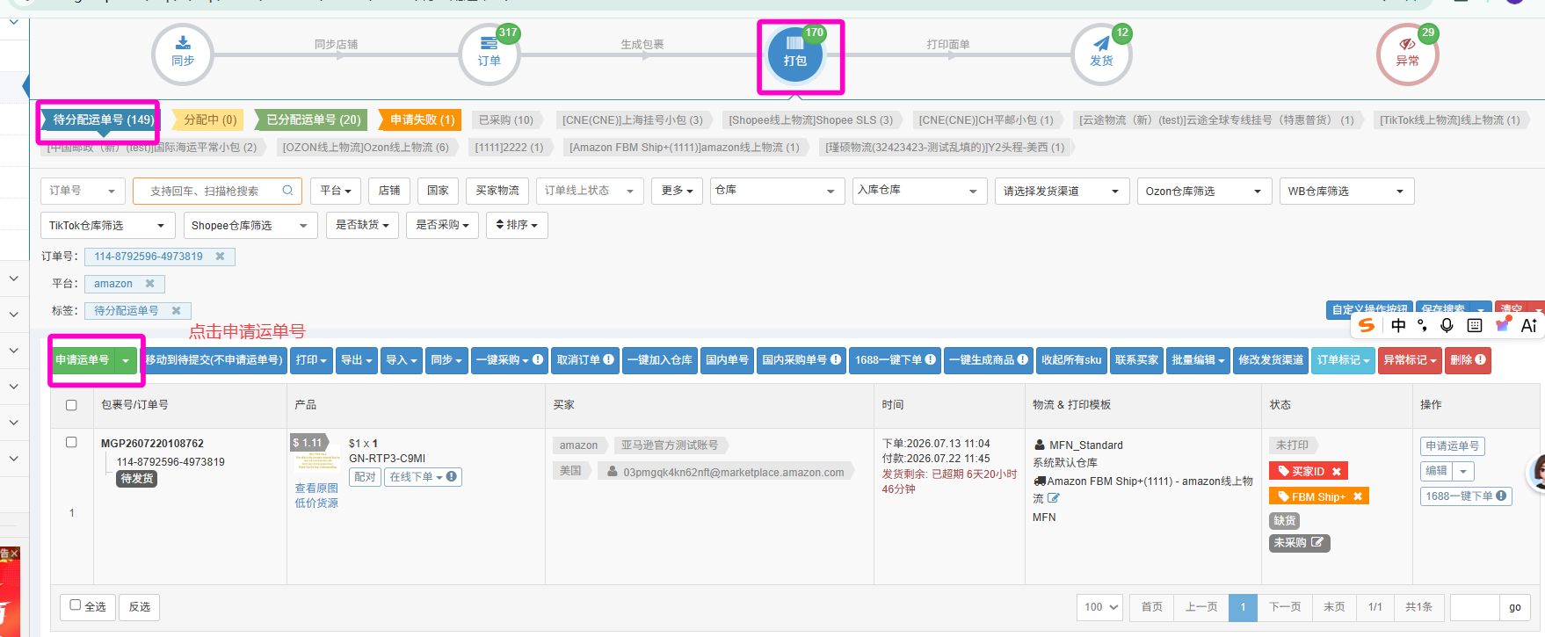Edit the 未采购 status badge
The image size is (1545, 637).
[1317, 543]
